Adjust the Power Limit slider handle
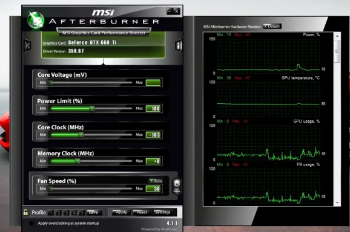 (x=92, y=108)
